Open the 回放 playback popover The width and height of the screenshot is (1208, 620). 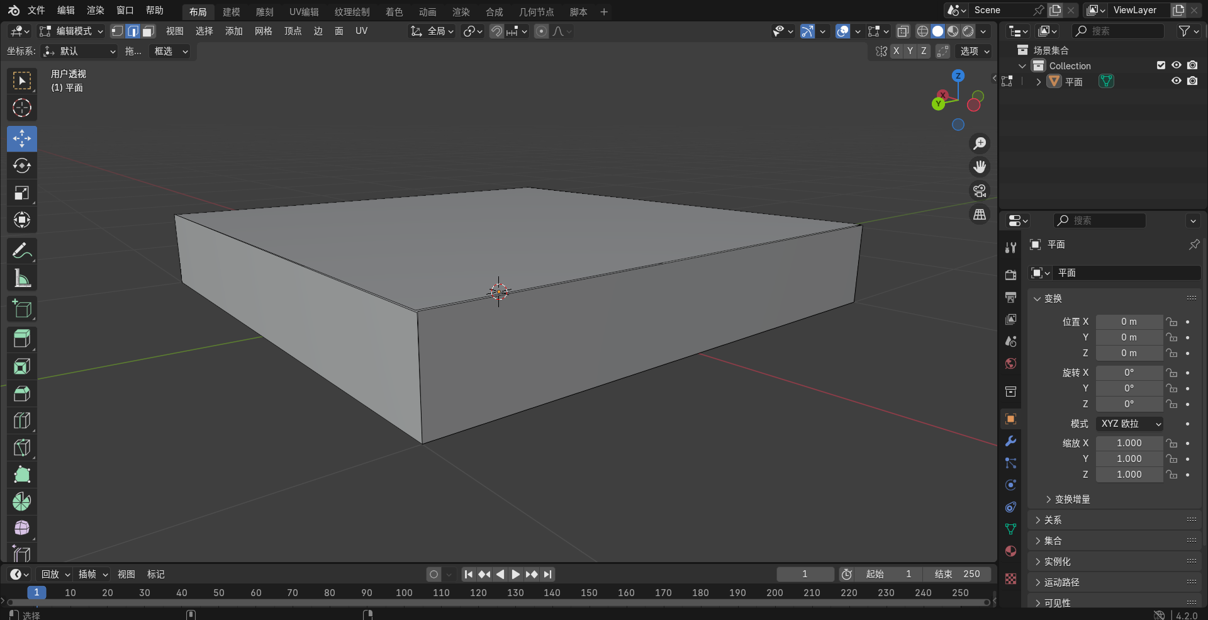coord(55,574)
